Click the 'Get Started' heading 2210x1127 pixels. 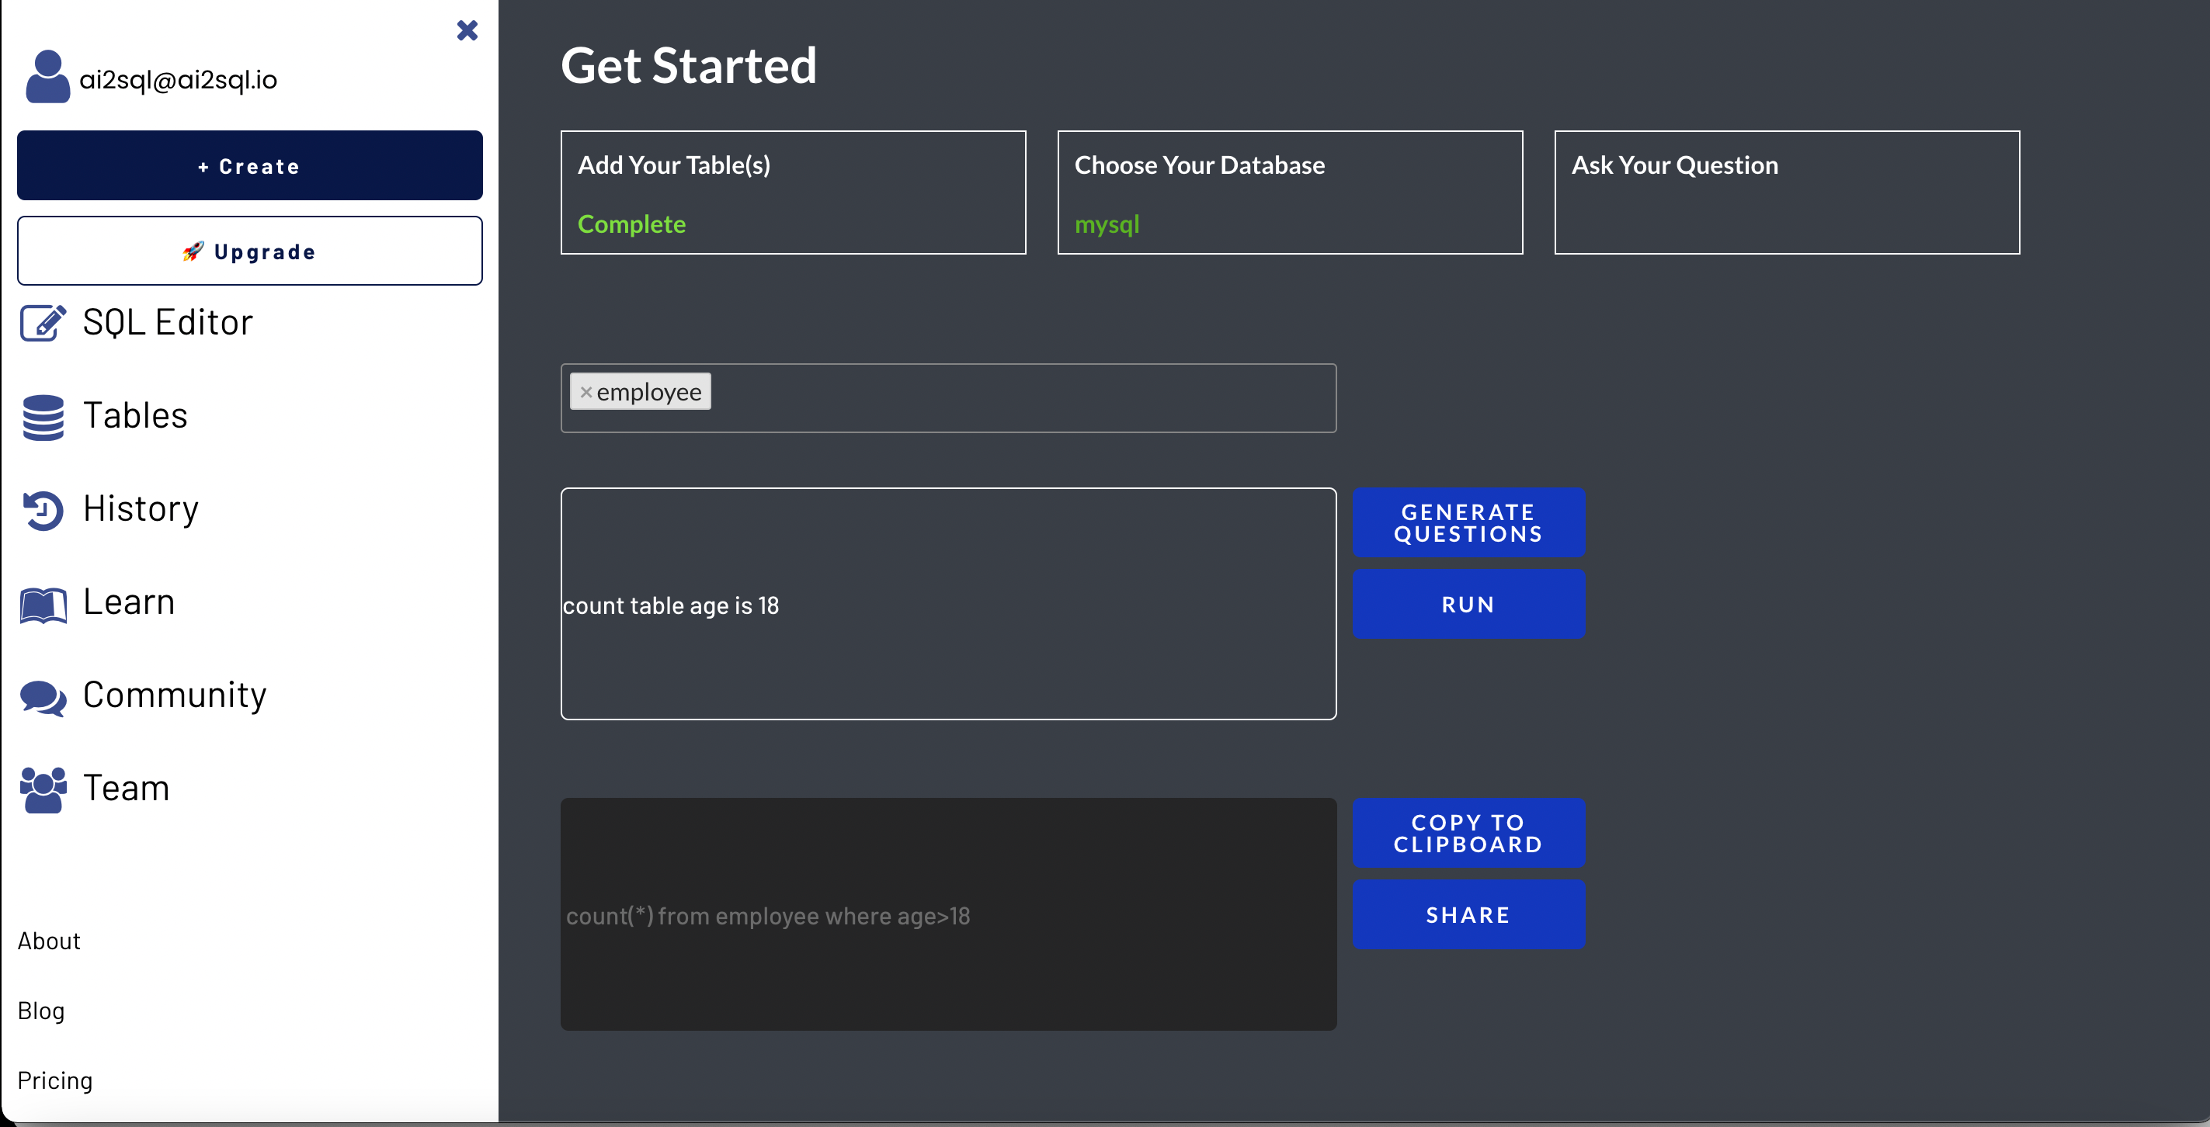pos(688,65)
